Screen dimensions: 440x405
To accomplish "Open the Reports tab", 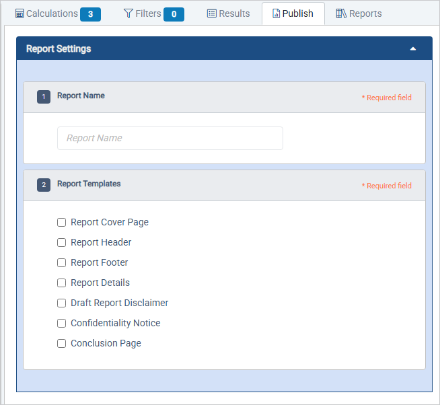I will [359, 14].
